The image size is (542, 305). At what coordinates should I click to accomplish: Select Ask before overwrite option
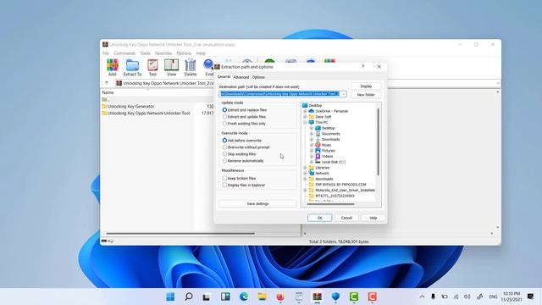click(x=242, y=141)
